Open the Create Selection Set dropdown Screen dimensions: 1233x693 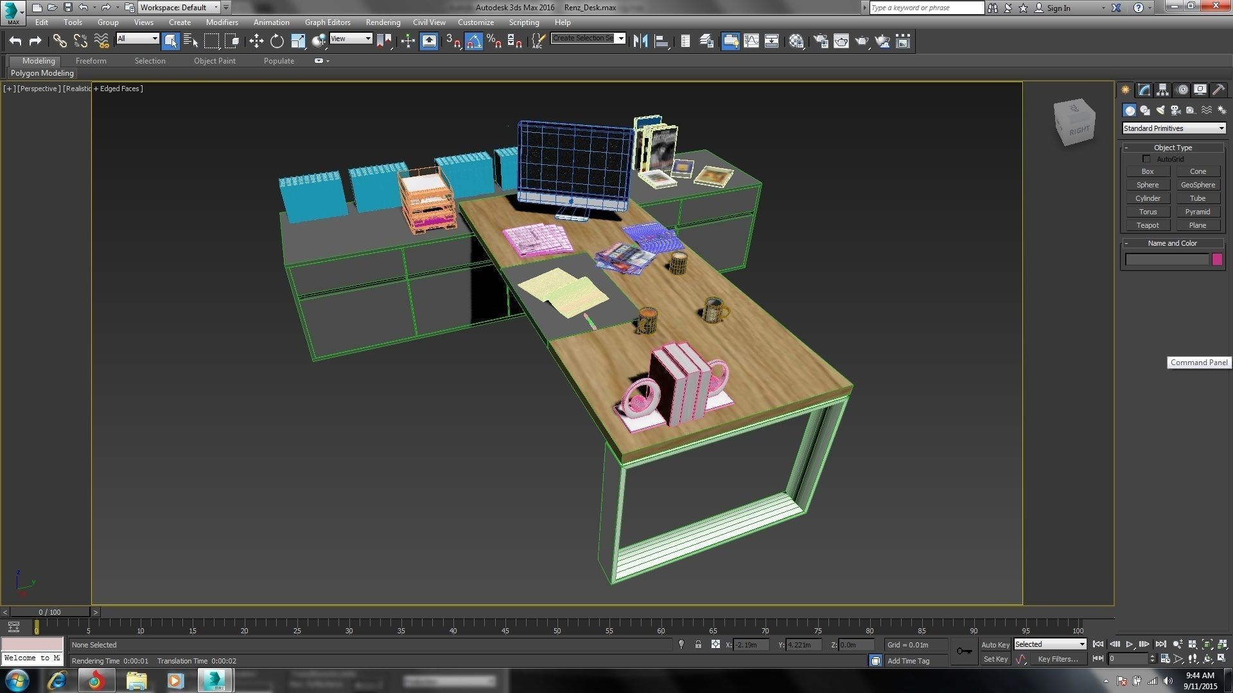(588, 38)
